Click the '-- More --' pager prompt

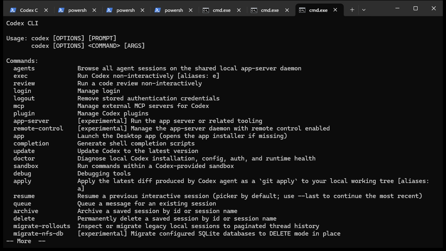coord(26,241)
